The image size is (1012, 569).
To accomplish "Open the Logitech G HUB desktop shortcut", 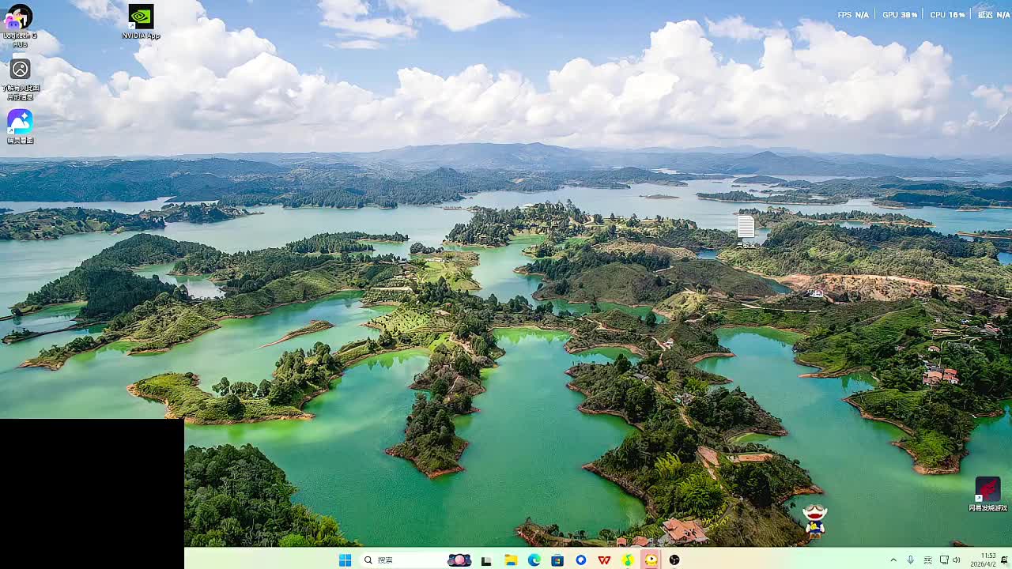I will pyautogui.click(x=19, y=19).
